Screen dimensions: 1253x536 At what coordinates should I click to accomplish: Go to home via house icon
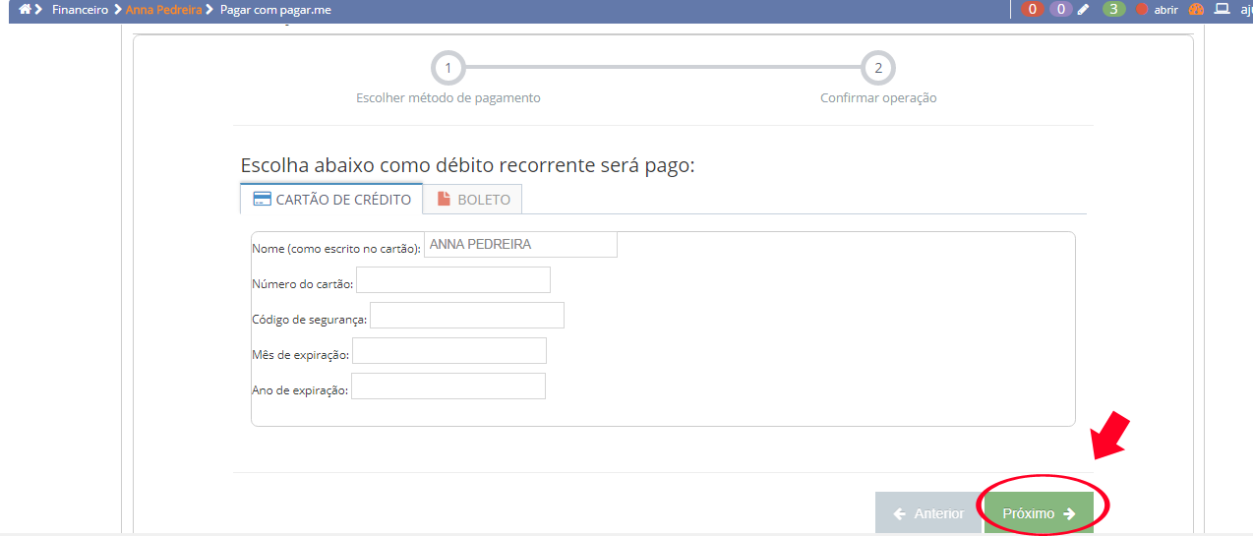(x=26, y=9)
